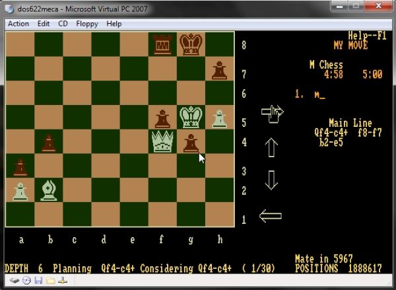
Task: Click the Main Line heading
Action: pyautogui.click(x=350, y=123)
